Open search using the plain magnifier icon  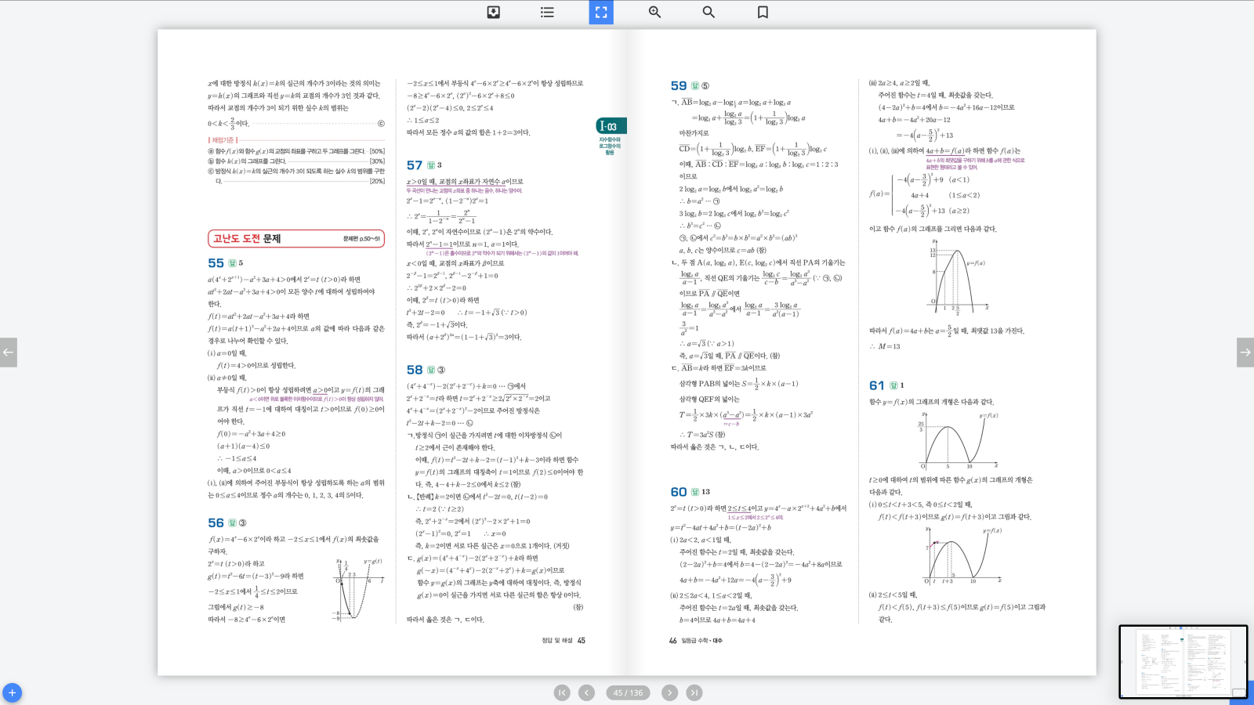(x=709, y=12)
